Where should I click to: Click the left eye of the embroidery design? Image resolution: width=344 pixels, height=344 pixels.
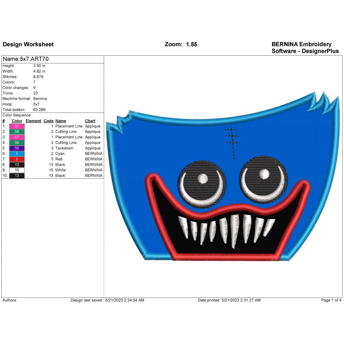(202, 184)
